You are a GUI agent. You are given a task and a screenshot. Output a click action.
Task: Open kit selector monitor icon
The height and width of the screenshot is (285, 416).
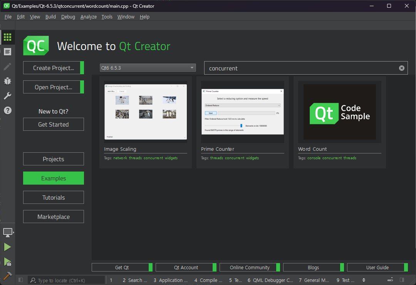pos(7,233)
